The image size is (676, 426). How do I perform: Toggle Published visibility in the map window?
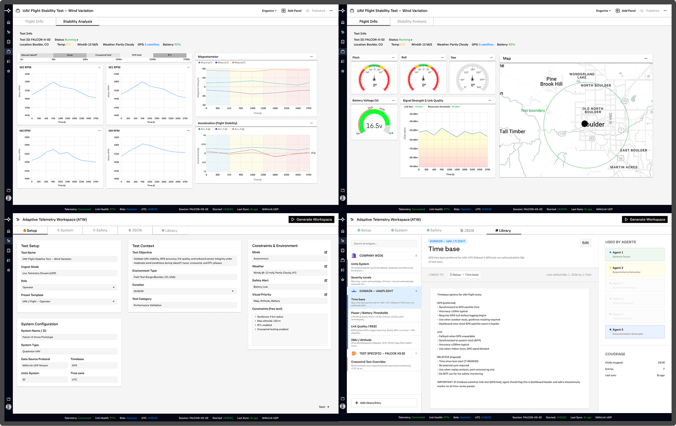pyautogui.click(x=649, y=11)
